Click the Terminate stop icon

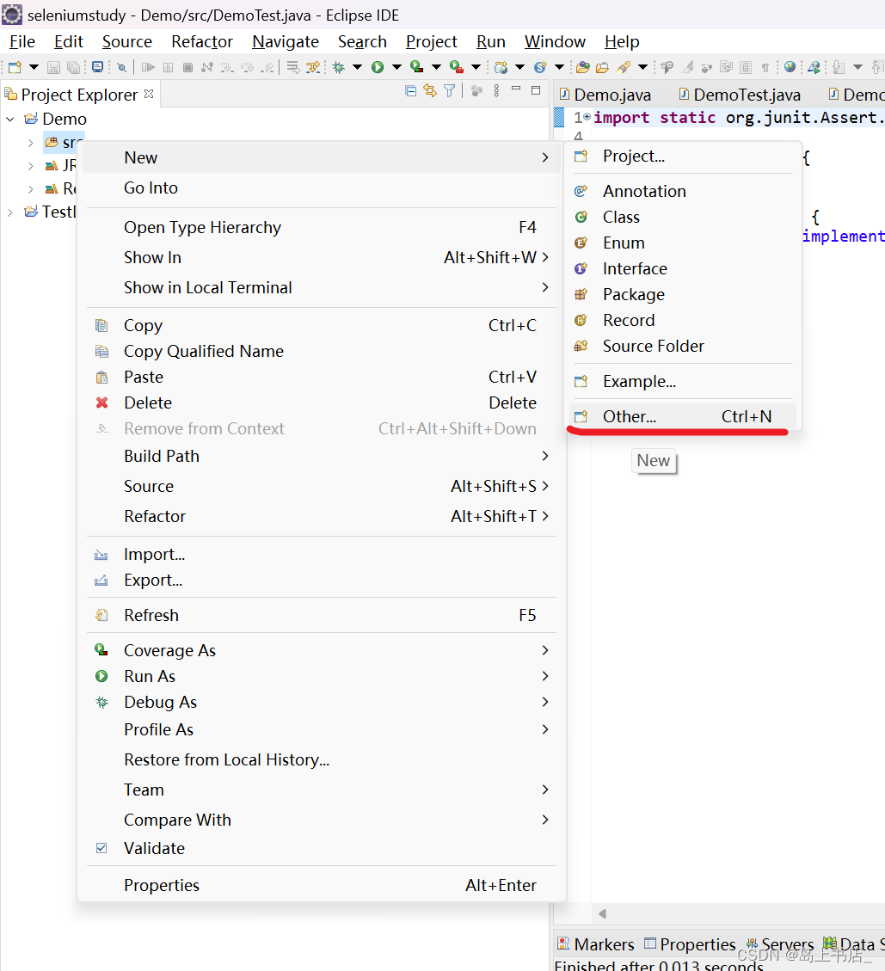point(187,67)
